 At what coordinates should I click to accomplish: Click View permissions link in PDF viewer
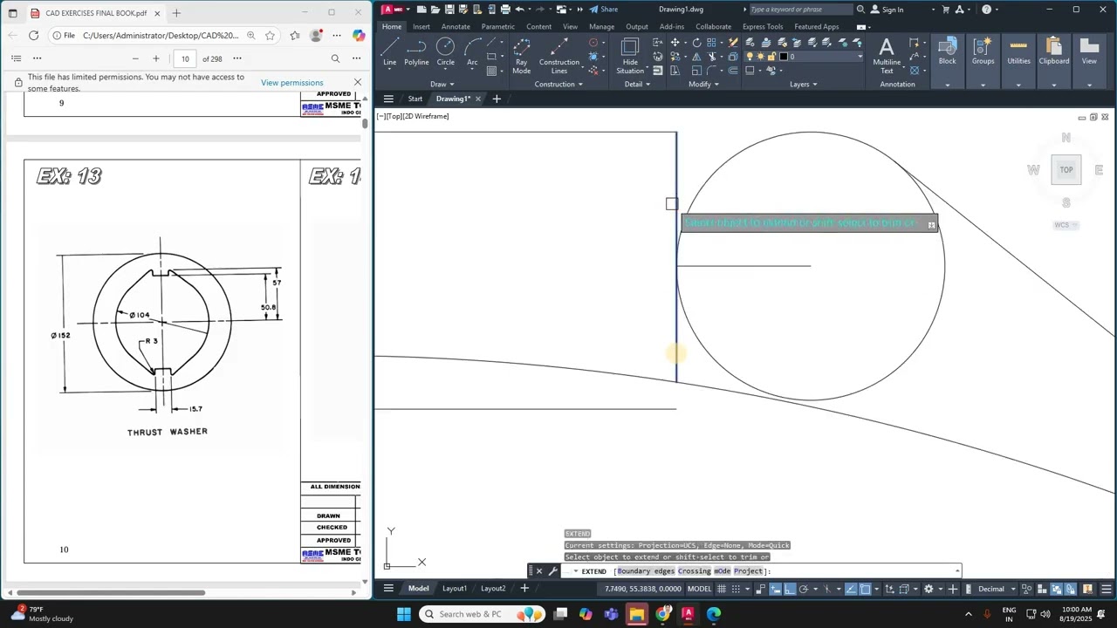pos(291,83)
